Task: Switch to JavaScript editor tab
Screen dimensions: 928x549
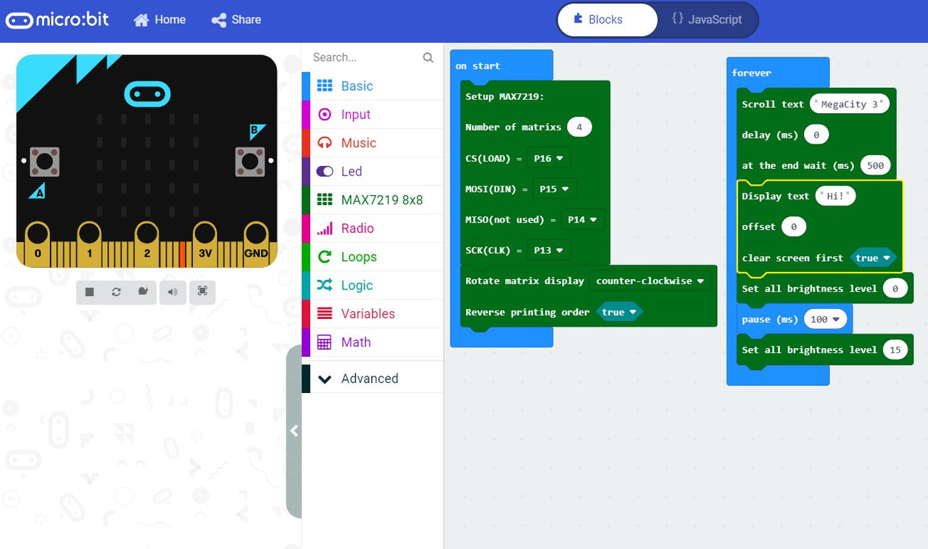Action: tap(707, 20)
